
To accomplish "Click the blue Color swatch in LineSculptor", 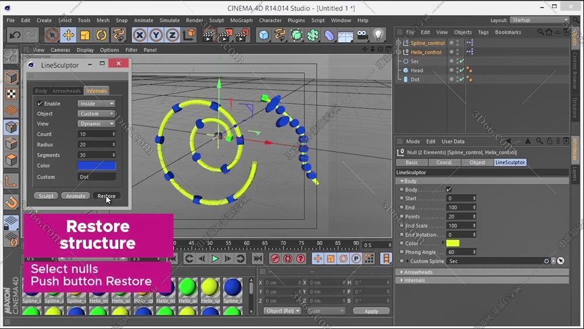I will coord(96,166).
